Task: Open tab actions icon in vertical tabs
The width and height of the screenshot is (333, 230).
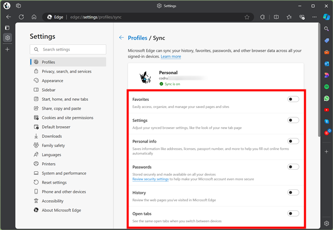Action: (x=7, y=28)
